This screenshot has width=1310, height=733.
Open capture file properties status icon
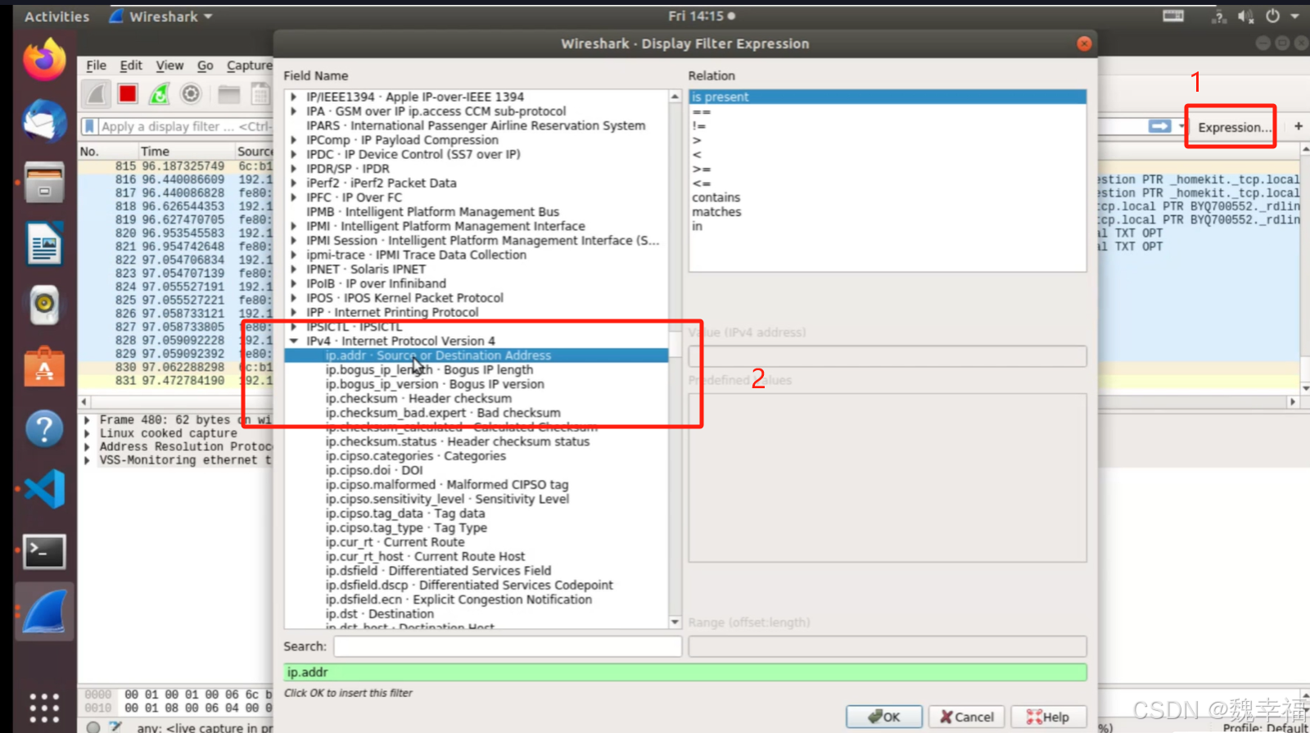pyautogui.click(x=115, y=727)
